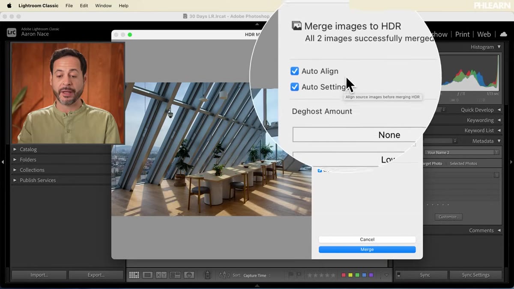Open Compare view (XY icon)
The width and height of the screenshot is (514, 289).
[161, 275]
